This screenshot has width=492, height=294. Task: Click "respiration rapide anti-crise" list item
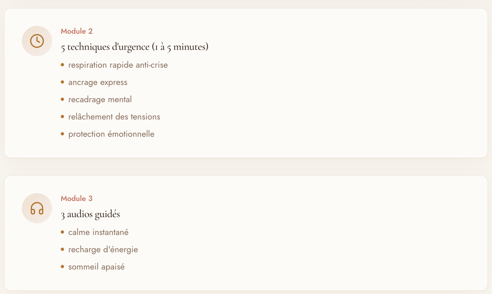[118, 65]
